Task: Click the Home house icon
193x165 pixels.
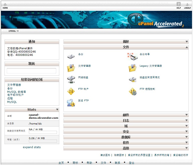Action: [x=5, y=5]
